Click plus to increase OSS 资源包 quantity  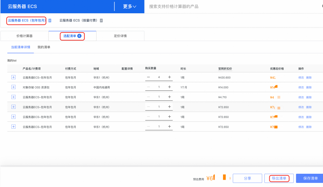(169, 87)
